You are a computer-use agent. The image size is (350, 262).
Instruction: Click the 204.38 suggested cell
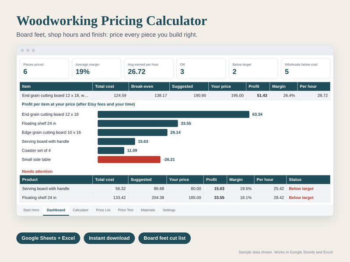click(147, 198)
